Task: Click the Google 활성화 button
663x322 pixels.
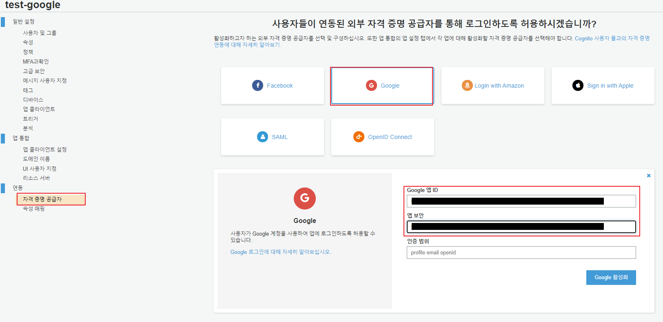Action: [x=611, y=278]
